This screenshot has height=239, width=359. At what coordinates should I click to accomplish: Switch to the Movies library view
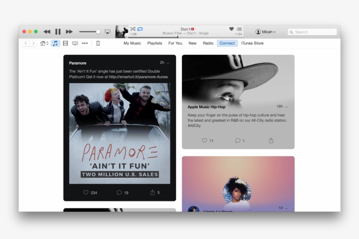click(x=65, y=43)
